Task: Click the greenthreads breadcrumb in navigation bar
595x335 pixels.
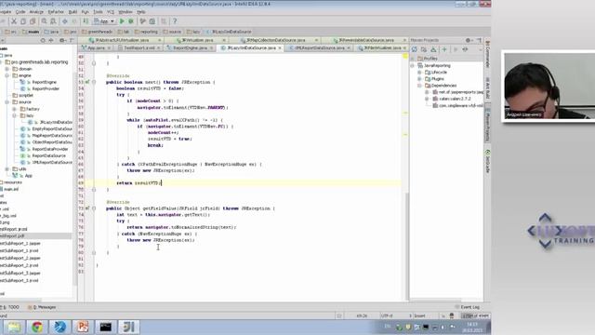Action: [x=97, y=32]
